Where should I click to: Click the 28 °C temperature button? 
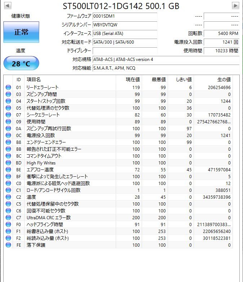(21, 63)
